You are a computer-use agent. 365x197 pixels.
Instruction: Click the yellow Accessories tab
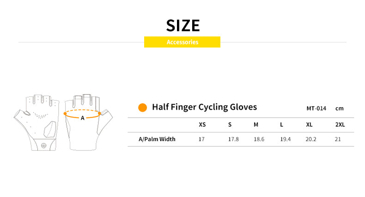coord(182,42)
